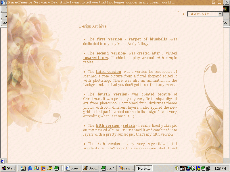Click the down arrow navigation icon
Image resolution: width=230 pixels, height=172 pixels.
(183, 14)
